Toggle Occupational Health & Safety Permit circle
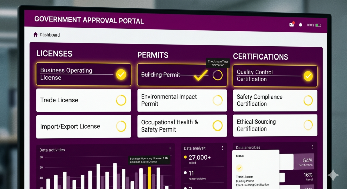Screen dimensions: 347x189 pyautogui.click(x=218, y=126)
